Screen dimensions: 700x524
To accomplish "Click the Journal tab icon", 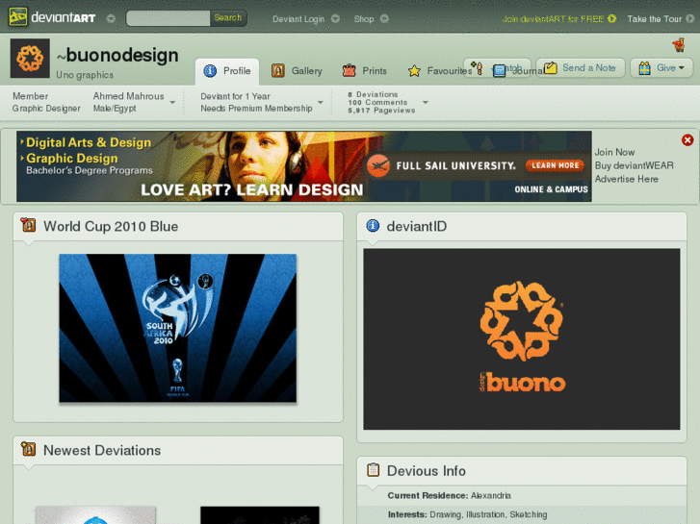I will tap(499, 70).
